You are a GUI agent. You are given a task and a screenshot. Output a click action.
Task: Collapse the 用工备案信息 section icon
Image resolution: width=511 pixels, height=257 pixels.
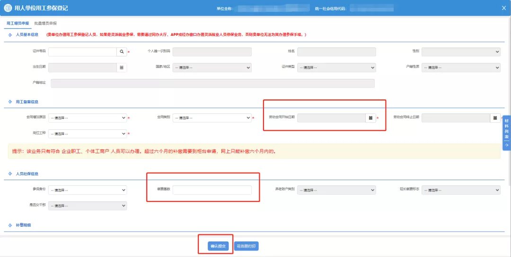10,102
